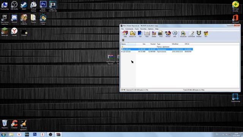The width and height of the screenshot is (243, 137).
Task: Sort files by the Size column header
Action: pyautogui.click(x=141, y=44)
